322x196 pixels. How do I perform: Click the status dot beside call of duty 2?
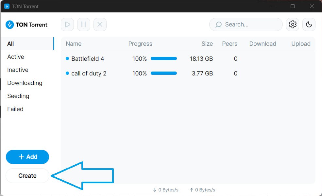(67, 73)
